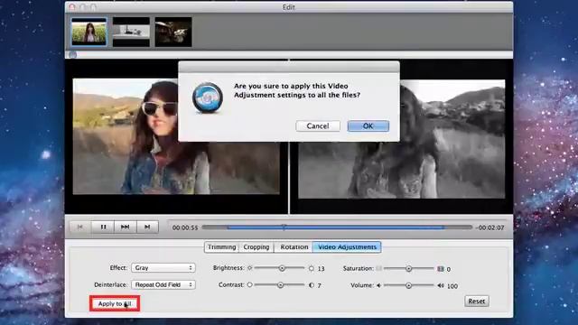Select the second video thumbnail
The width and height of the screenshot is (578, 325).
tap(131, 32)
